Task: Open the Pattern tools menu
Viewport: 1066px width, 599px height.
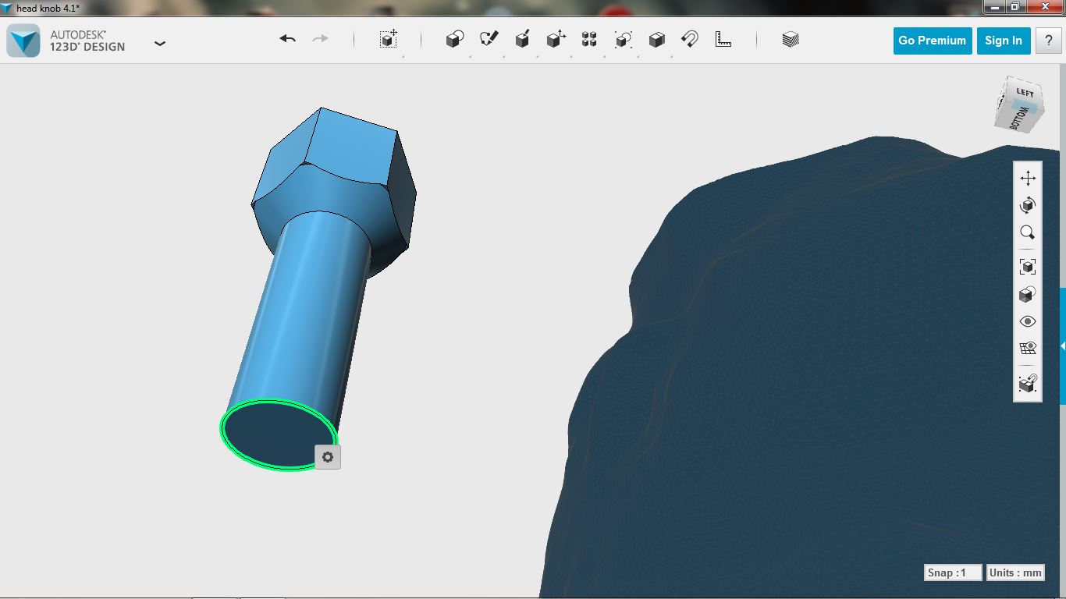Action: coord(589,40)
